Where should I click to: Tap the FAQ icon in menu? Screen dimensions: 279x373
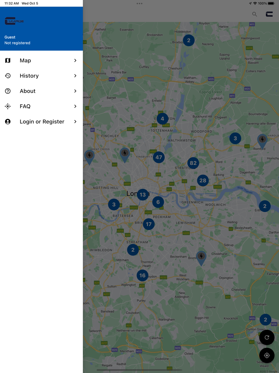pos(8,106)
